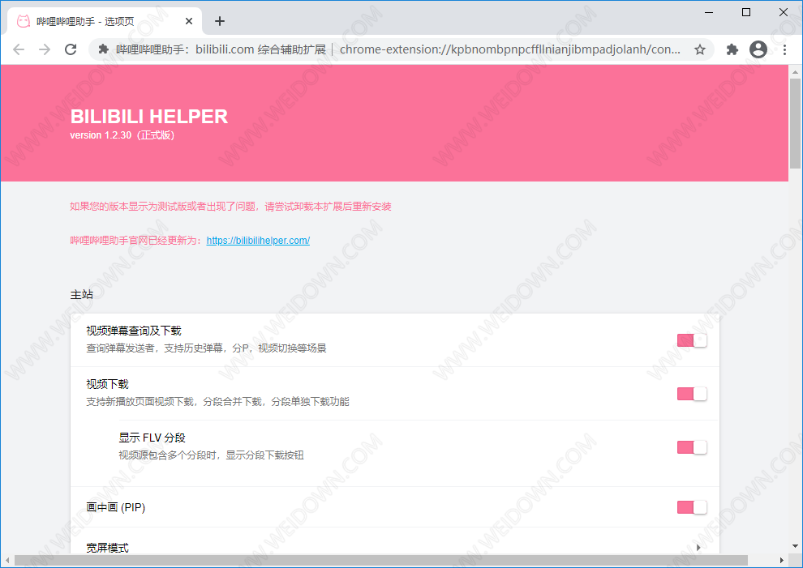
Task: Click the 视频源包含多个分段时 description
Action: click(x=212, y=455)
